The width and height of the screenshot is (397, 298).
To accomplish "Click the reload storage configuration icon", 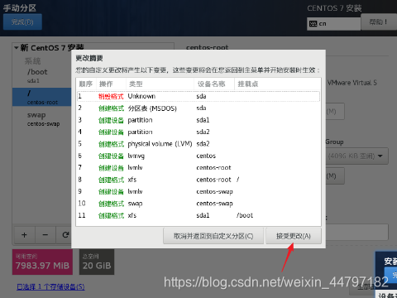I will click(65, 235).
